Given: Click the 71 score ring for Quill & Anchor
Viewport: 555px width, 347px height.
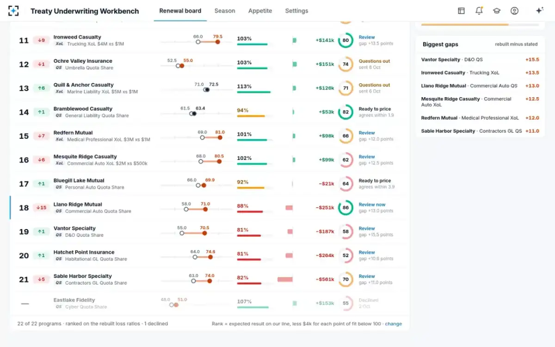Looking at the screenshot, I should 345,88.
